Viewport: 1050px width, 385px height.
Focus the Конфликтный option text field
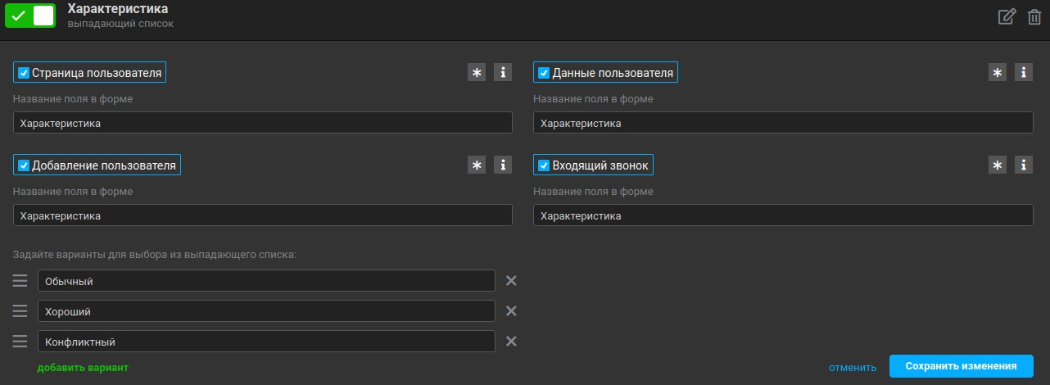tap(266, 342)
